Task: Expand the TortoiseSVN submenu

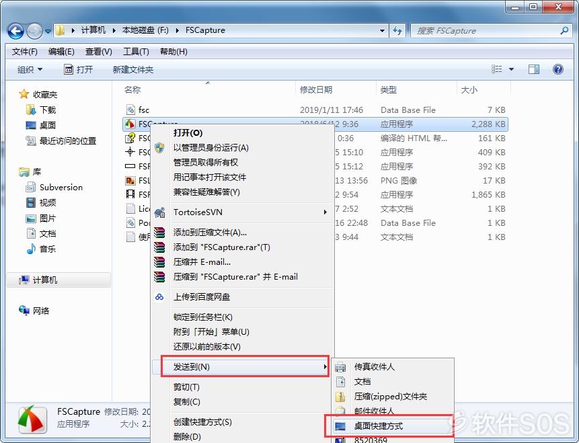Action: [242, 212]
